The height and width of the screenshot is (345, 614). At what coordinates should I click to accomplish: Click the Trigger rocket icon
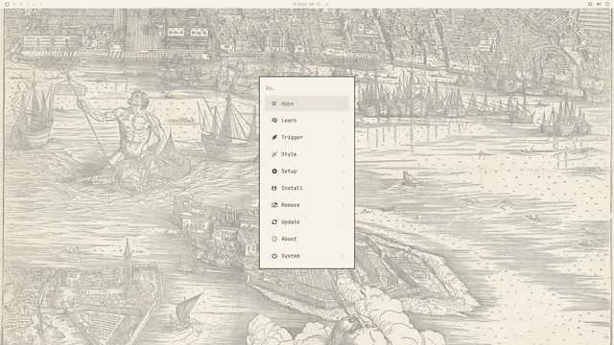pos(274,137)
